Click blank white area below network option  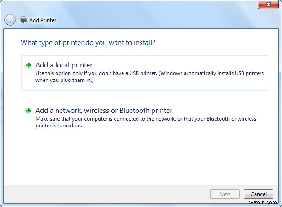pyautogui.click(x=144, y=157)
